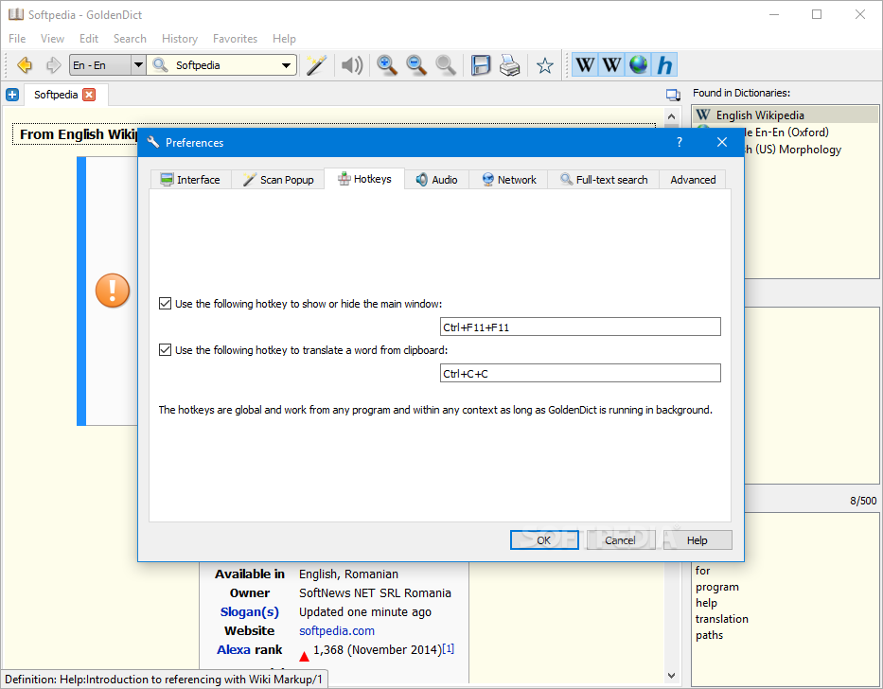Click the Softpedia tab label
The image size is (883, 689).
click(x=56, y=95)
